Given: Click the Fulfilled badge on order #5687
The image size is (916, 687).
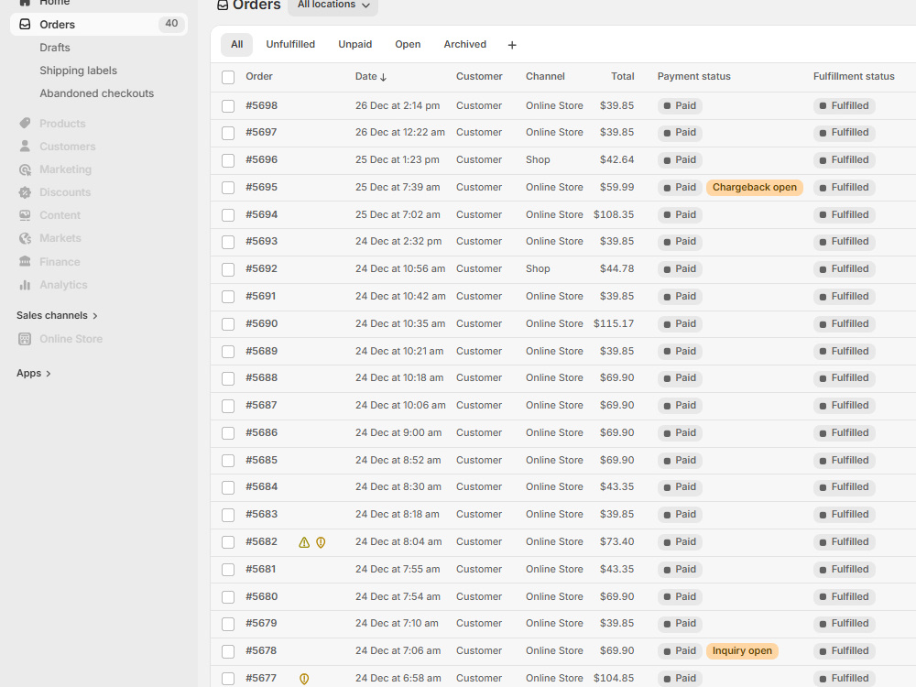Looking at the screenshot, I should coord(845,406).
